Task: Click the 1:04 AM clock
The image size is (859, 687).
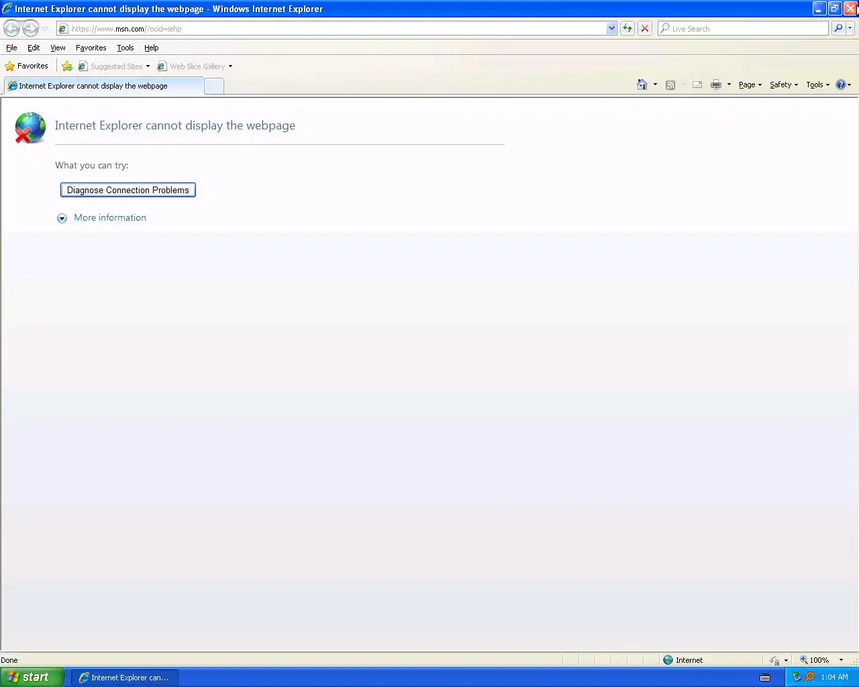Action: pos(834,677)
